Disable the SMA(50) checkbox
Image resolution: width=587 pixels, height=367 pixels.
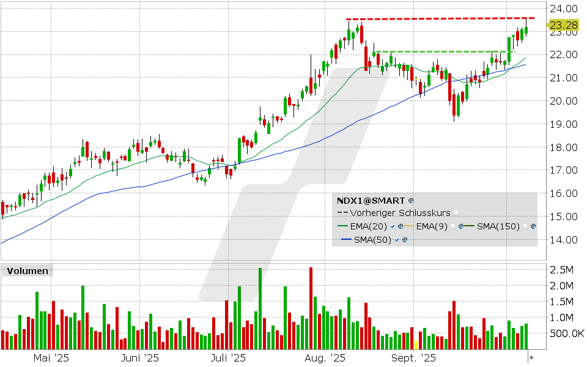tap(397, 240)
